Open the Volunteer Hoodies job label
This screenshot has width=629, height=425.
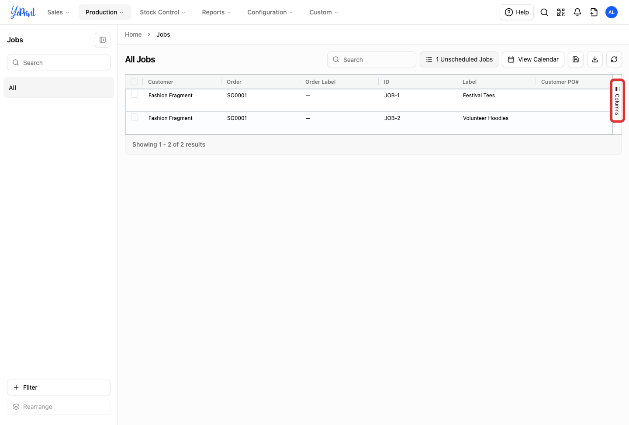tap(486, 118)
